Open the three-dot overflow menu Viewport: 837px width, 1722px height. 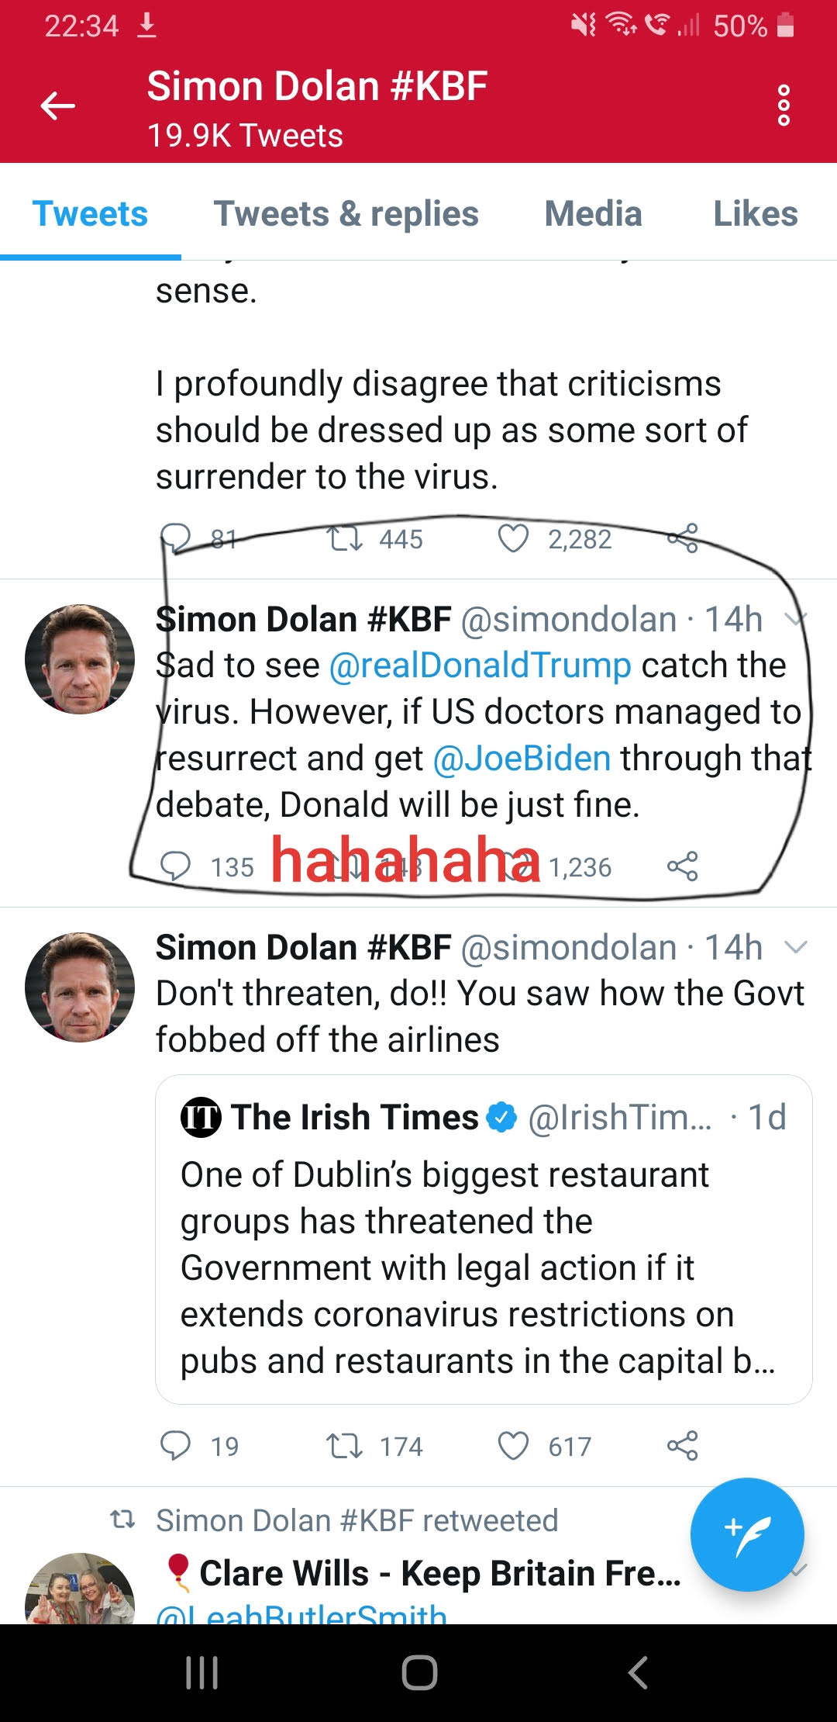point(784,105)
